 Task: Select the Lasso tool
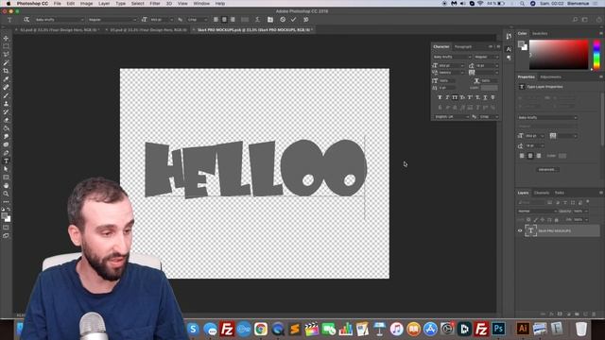tap(6, 55)
